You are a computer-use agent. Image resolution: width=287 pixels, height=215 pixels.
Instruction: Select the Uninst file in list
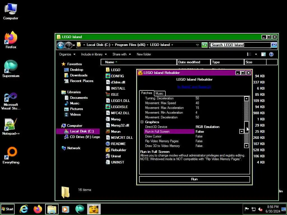tap(113, 156)
